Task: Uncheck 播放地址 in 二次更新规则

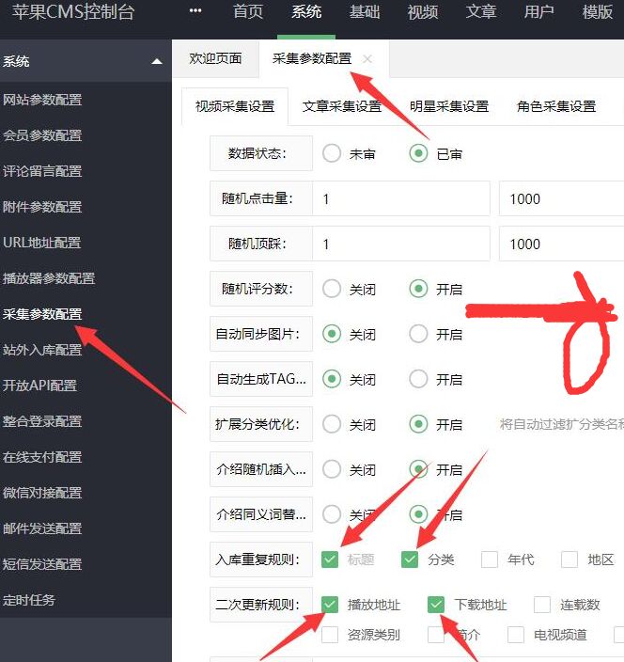Action: [330, 605]
